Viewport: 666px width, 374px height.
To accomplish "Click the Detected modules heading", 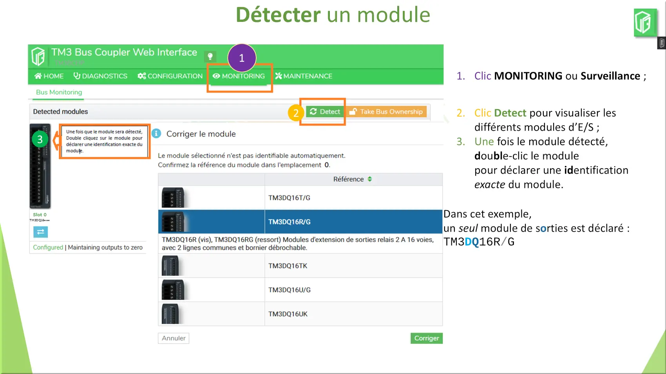I will pyautogui.click(x=60, y=111).
